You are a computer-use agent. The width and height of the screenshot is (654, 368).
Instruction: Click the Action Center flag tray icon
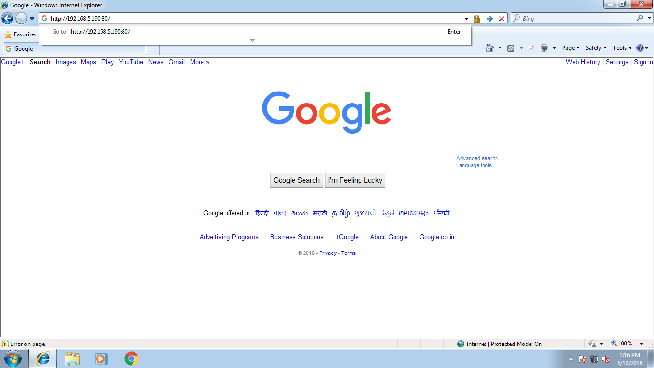(583, 359)
